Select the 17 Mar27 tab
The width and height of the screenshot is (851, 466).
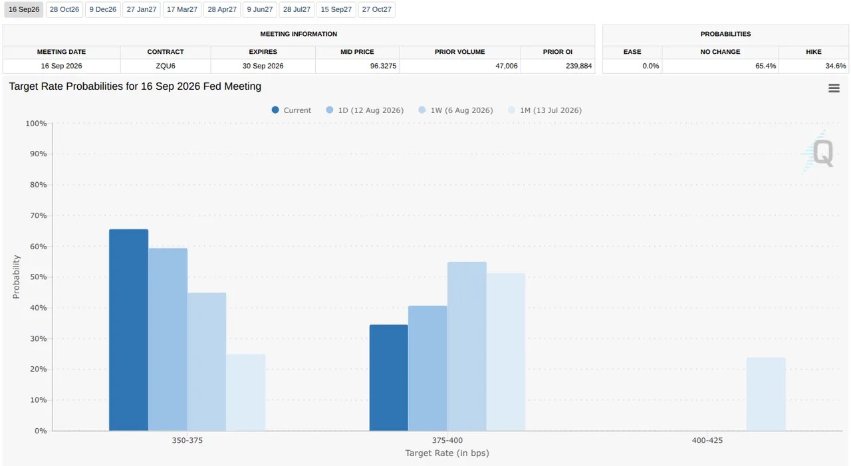click(x=182, y=10)
